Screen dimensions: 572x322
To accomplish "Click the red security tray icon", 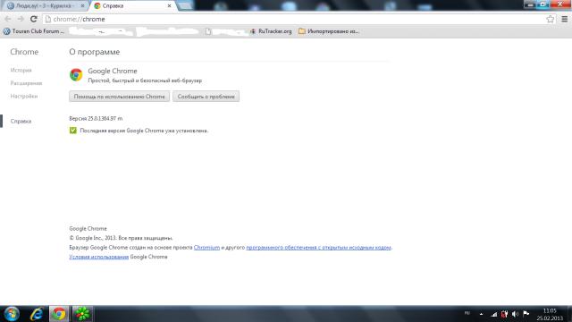I will click(x=504, y=314).
